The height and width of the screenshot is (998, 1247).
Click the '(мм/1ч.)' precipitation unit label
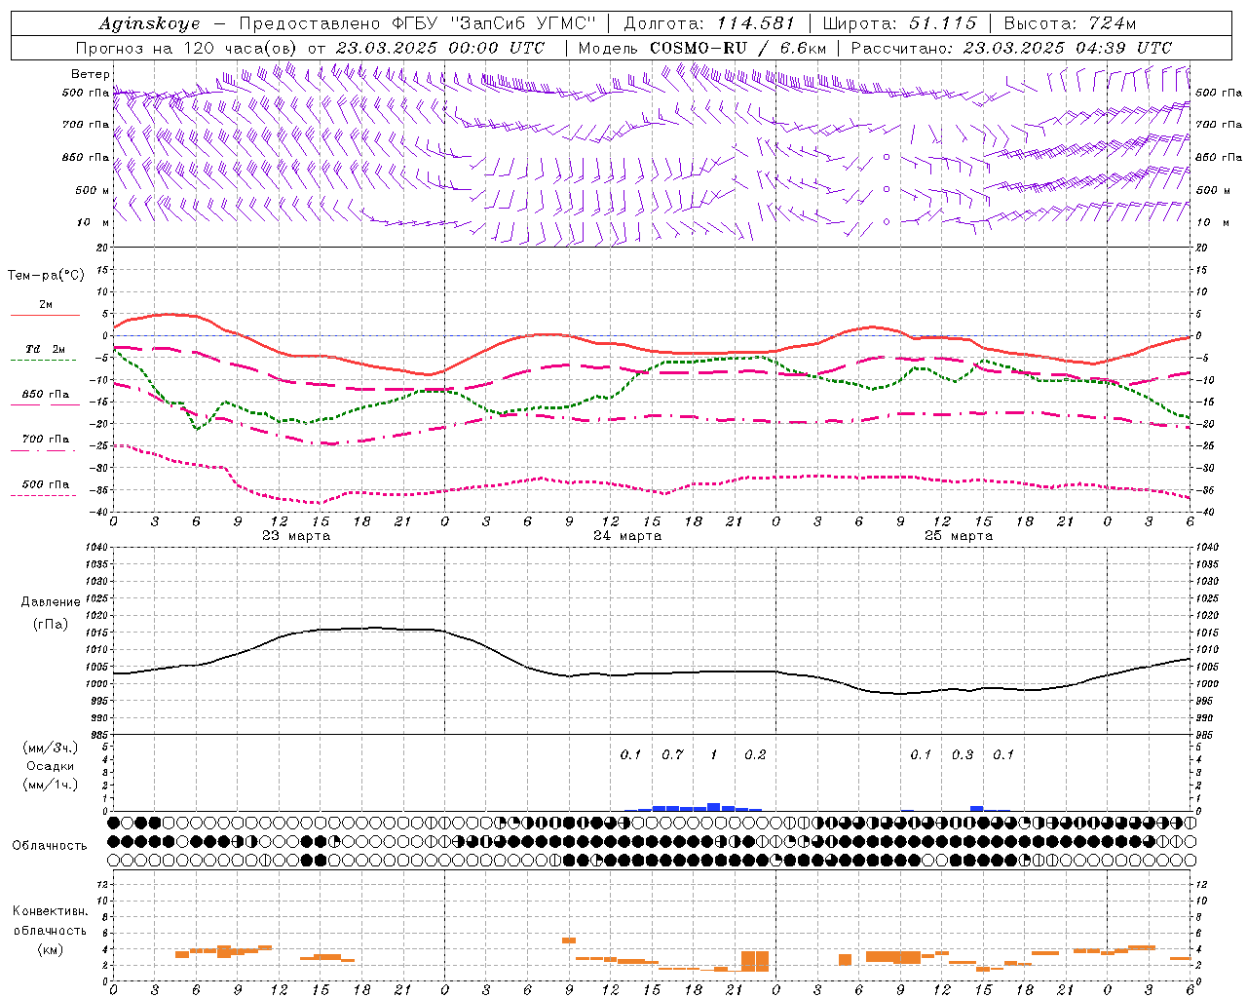tap(51, 785)
